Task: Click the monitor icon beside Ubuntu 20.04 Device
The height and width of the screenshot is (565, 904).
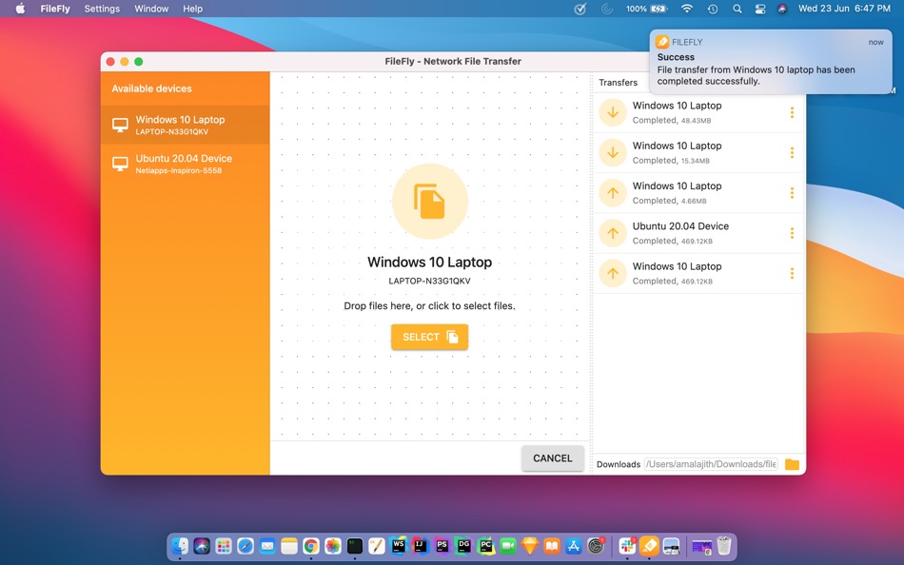Action: [120, 164]
